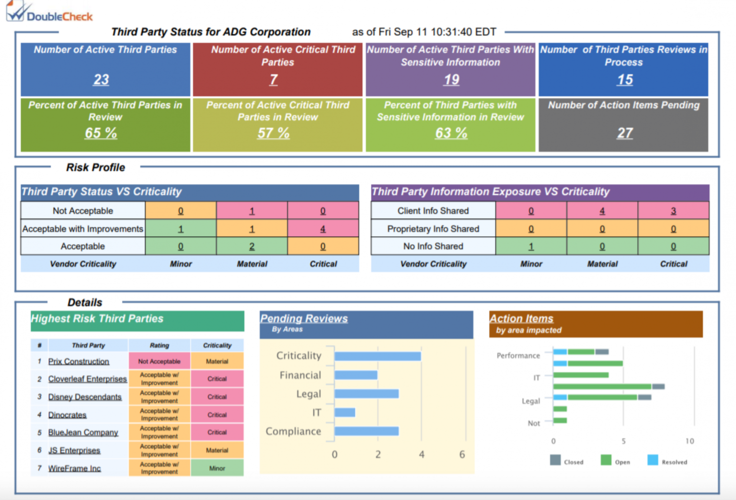
Task: Click the DoubleCheck logo
Action: tap(49, 12)
